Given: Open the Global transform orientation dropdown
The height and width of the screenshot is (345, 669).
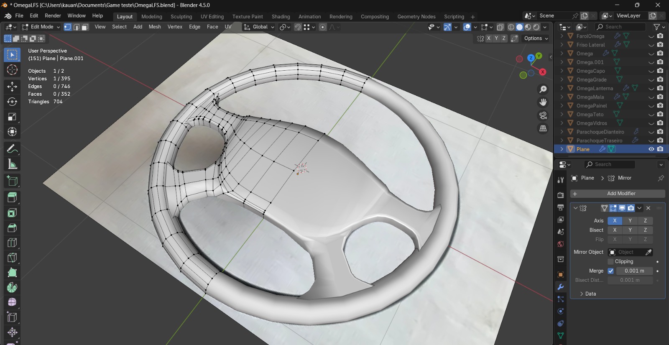Looking at the screenshot, I should click(259, 27).
